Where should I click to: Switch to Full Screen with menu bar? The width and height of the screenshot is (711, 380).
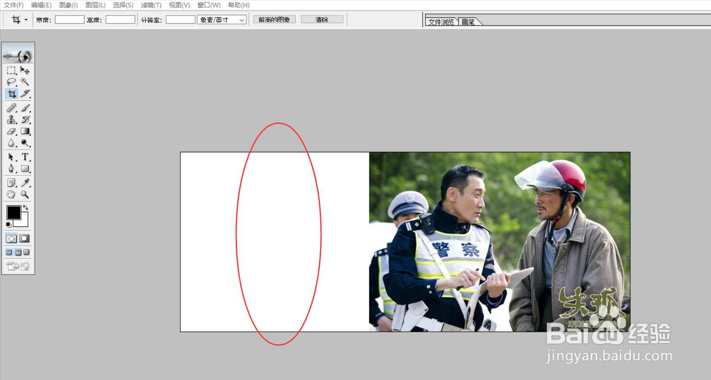tap(18, 252)
